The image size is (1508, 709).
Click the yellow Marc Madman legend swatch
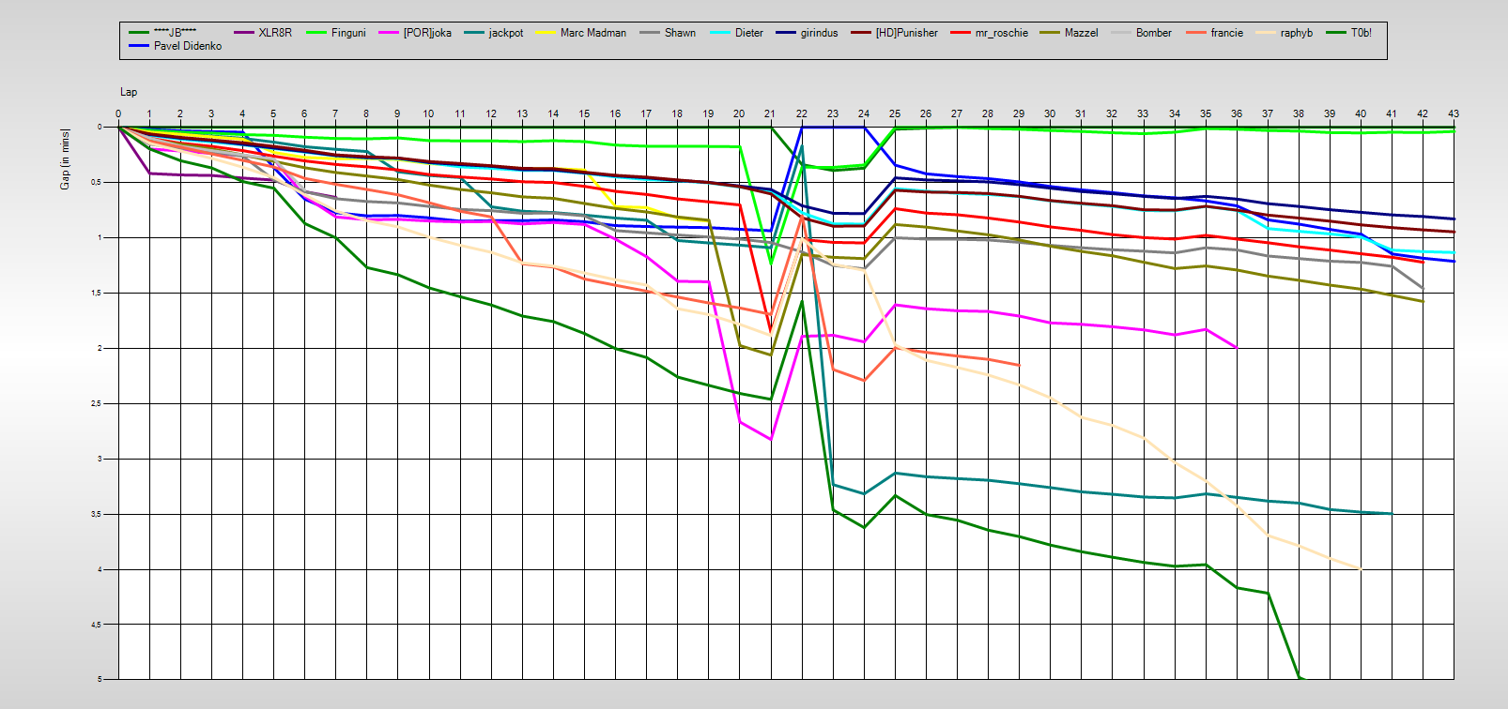(546, 33)
